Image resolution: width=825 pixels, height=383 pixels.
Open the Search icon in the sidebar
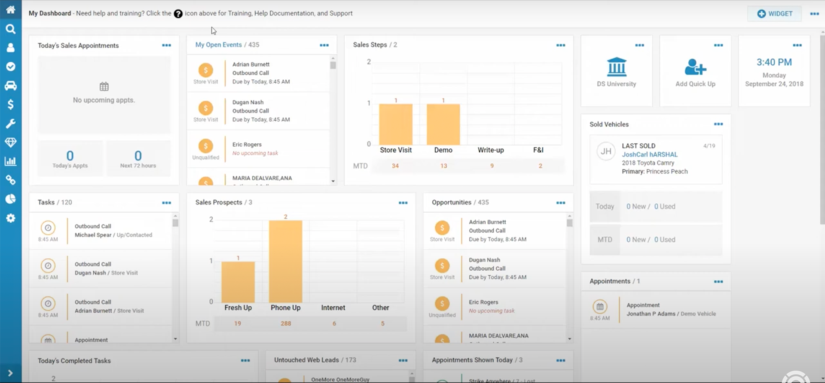pyautogui.click(x=10, y=29)
